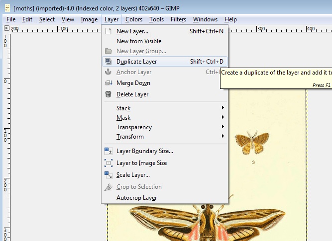332x241 pixels.
Task: Open the View menu
Action: pyautogui.click(x=68, y=19)
